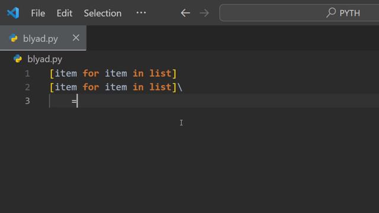Click the Python icon in the breadcrumb
The image size is (379, 213).
[18, 59]
